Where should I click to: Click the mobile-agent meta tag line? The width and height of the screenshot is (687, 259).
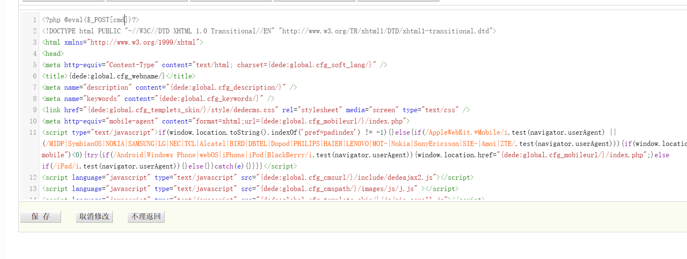click(226, 121)
